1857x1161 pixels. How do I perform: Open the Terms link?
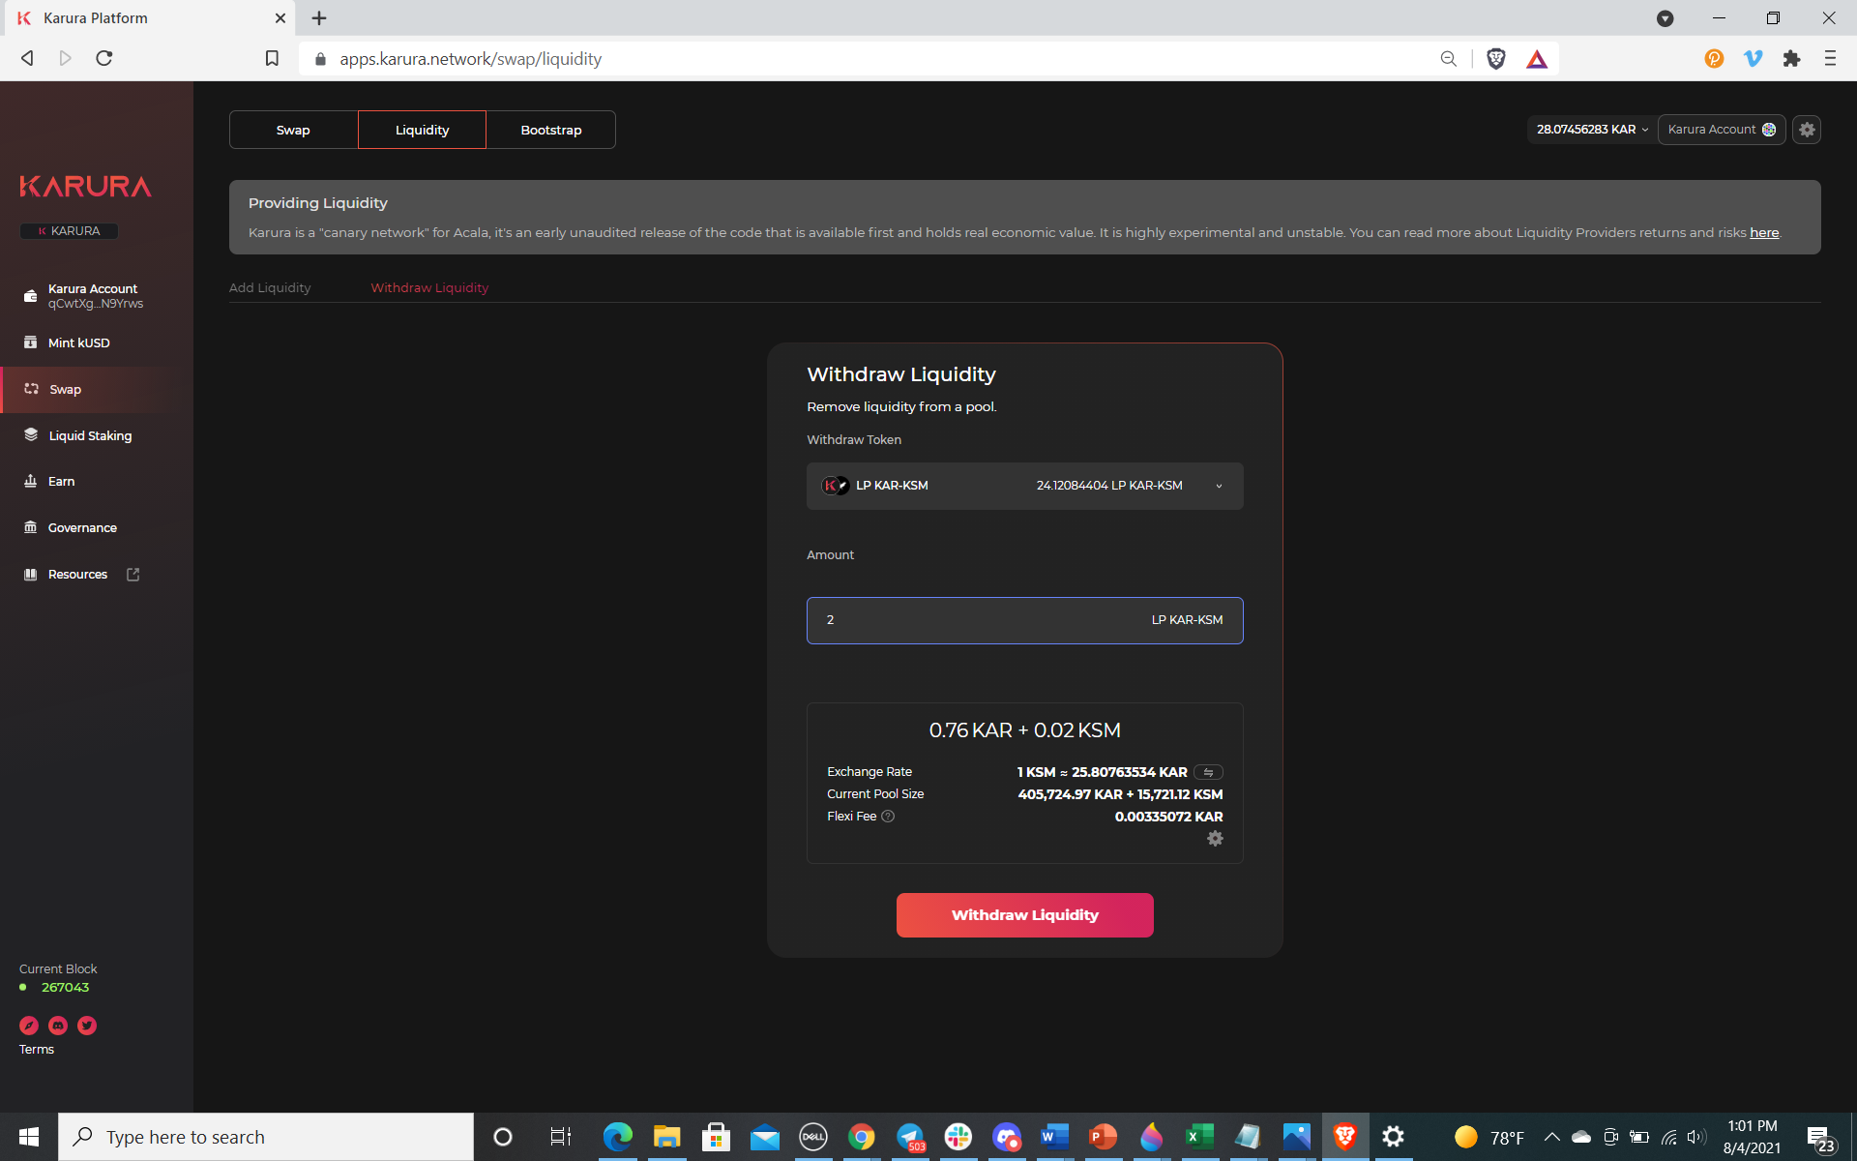37,1050
